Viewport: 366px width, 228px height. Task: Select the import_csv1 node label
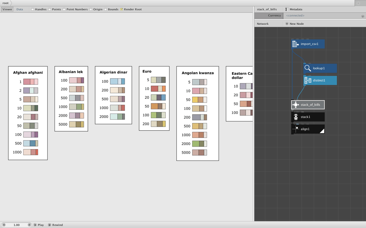tap(309, 44)
